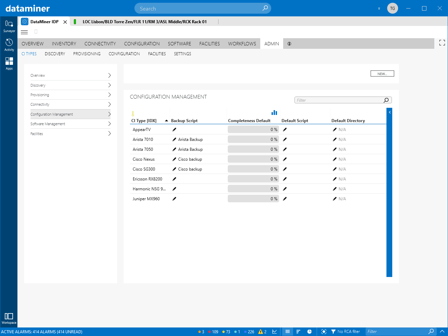Open the Surveyor sidebar icon
Image resolution: width=448 pixels, height=336 pixels.
9,26
